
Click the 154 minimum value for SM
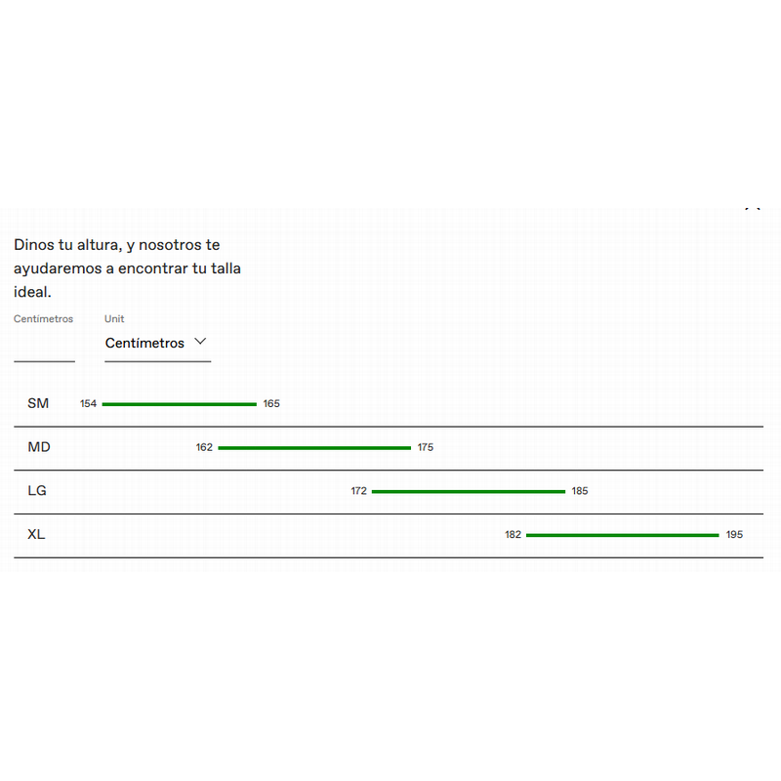click(88, 403)
